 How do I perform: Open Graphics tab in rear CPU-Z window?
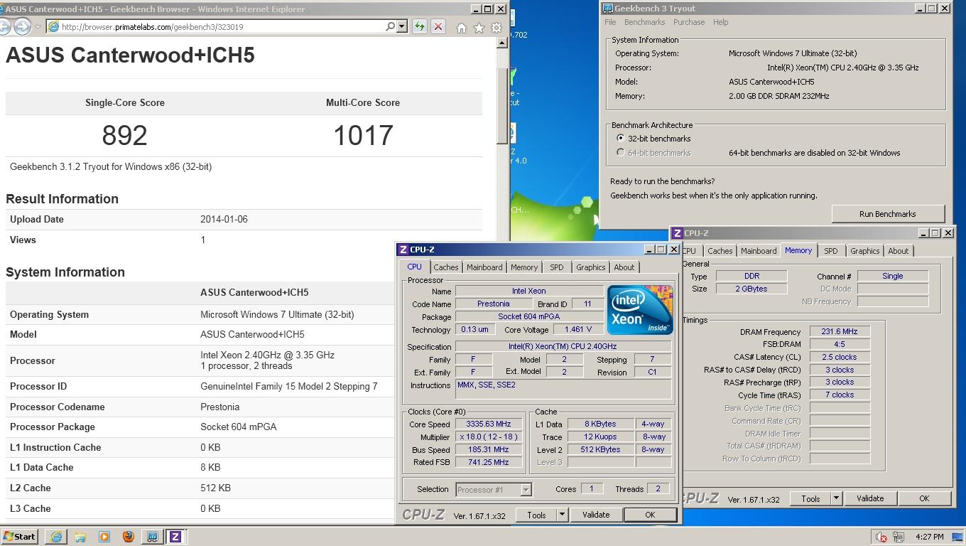[x=865, y=251]
